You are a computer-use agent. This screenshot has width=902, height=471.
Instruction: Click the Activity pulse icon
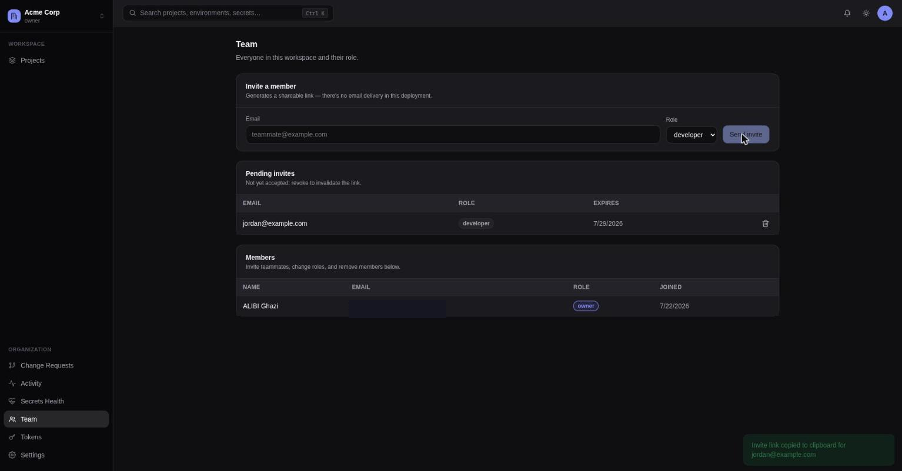[12, 383]
